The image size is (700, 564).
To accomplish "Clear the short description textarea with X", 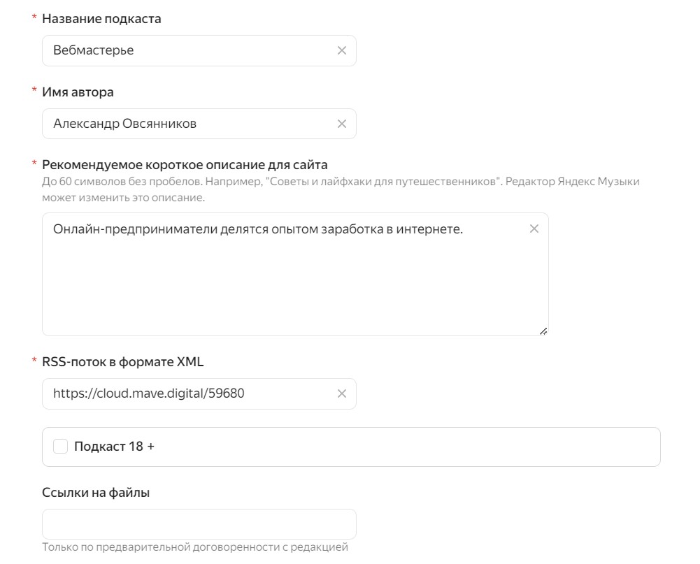I will [x=534, y=229].
